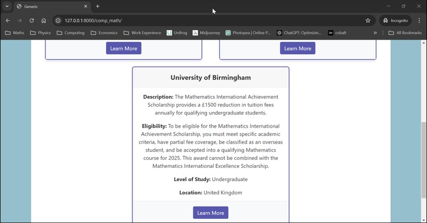Open the Physics bookmarks folder

(40, 33)
